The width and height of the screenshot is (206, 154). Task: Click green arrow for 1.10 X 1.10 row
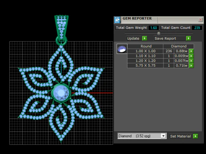(x=191, y=56)
